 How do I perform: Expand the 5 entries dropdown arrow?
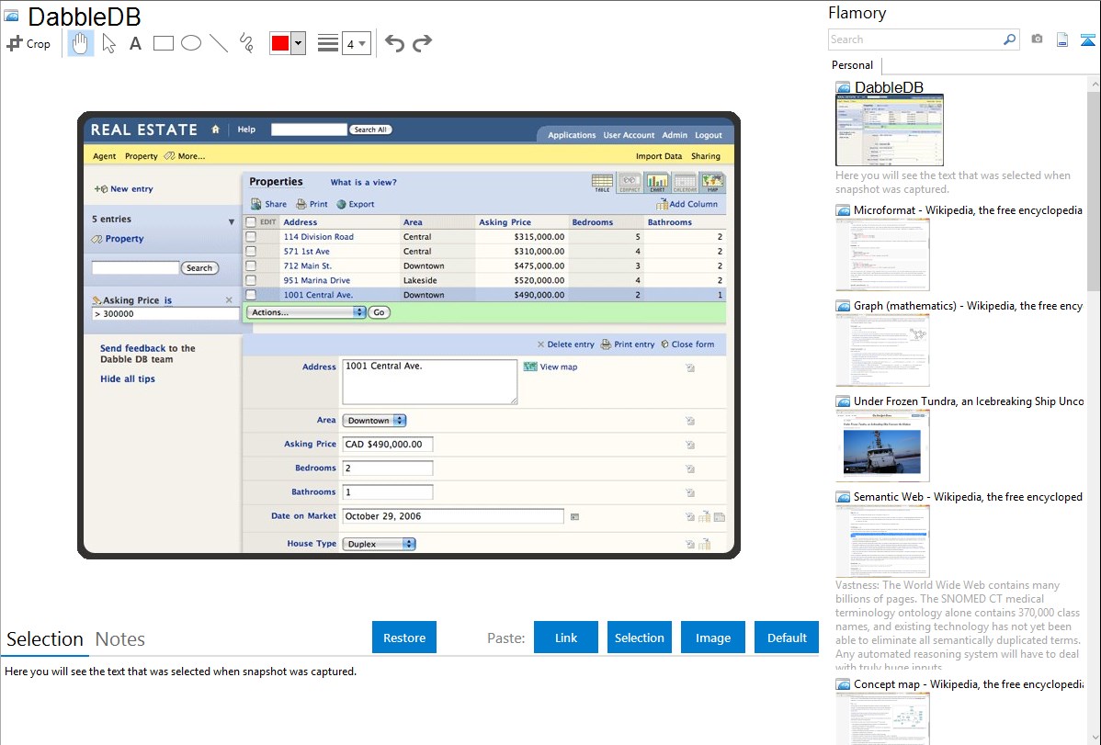[231, 222]
